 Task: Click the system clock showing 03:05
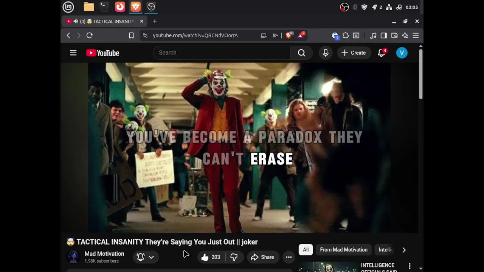point(411,7)
